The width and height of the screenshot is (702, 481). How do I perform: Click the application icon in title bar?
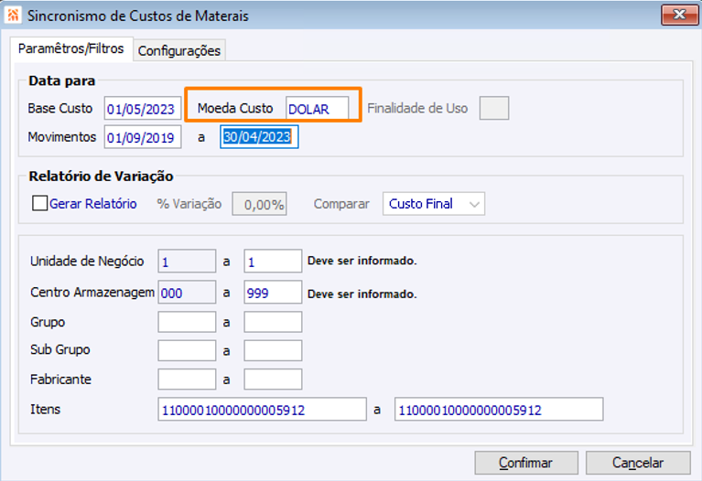pyautogui.click(x=13, y=15)
